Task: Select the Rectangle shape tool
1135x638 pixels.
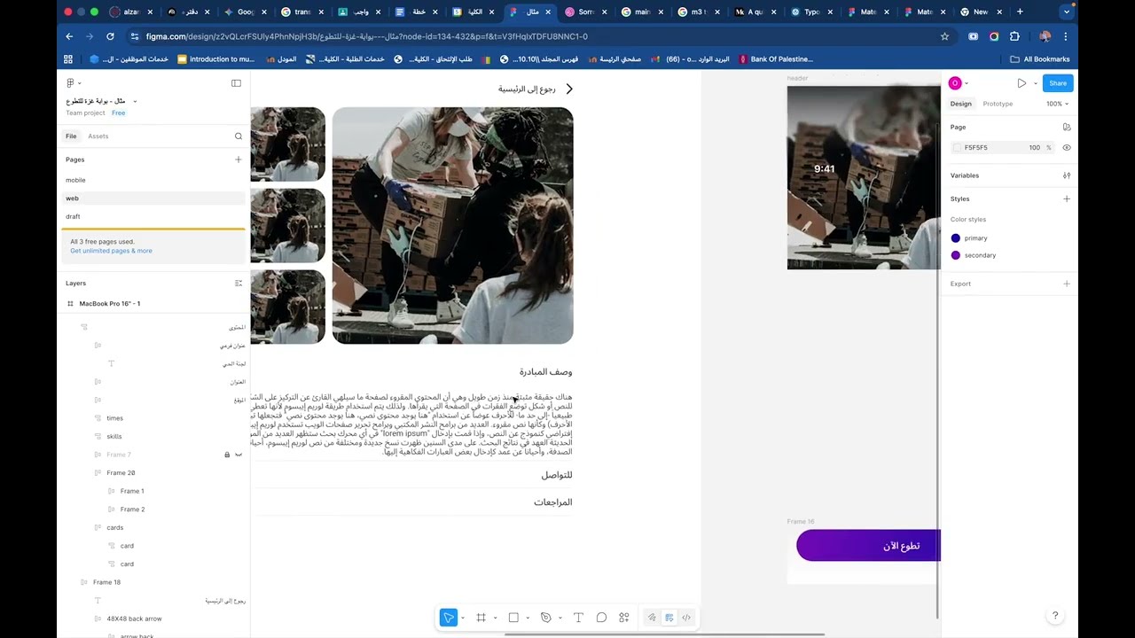Action: point(513,618)
